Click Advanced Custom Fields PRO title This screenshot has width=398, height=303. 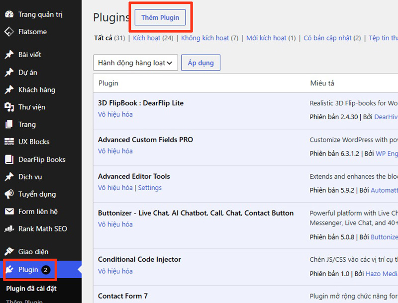pos(145,140)
